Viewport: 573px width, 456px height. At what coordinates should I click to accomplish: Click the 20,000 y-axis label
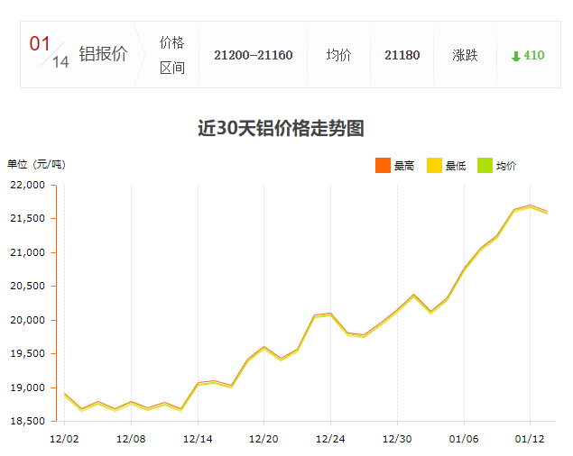click(27, 320)
